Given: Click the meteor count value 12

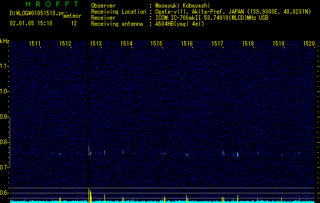Looking at the screenshot, I should (74, 23).
